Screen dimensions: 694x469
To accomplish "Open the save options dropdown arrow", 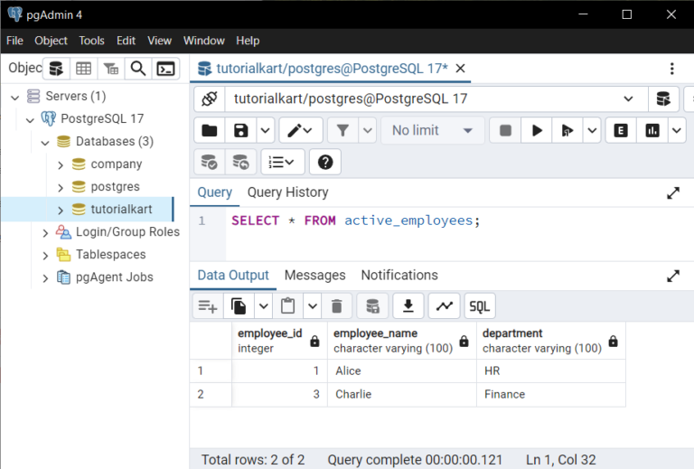I will click(265, 130).
